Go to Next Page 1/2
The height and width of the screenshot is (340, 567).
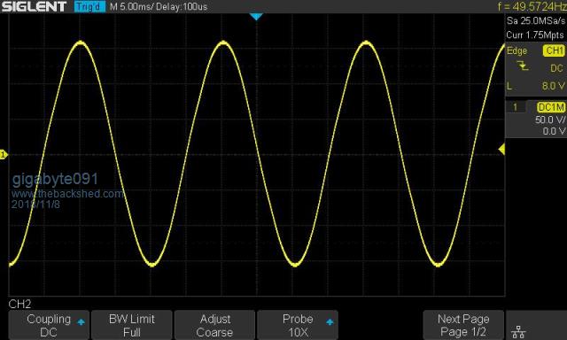tap(463, 325)
